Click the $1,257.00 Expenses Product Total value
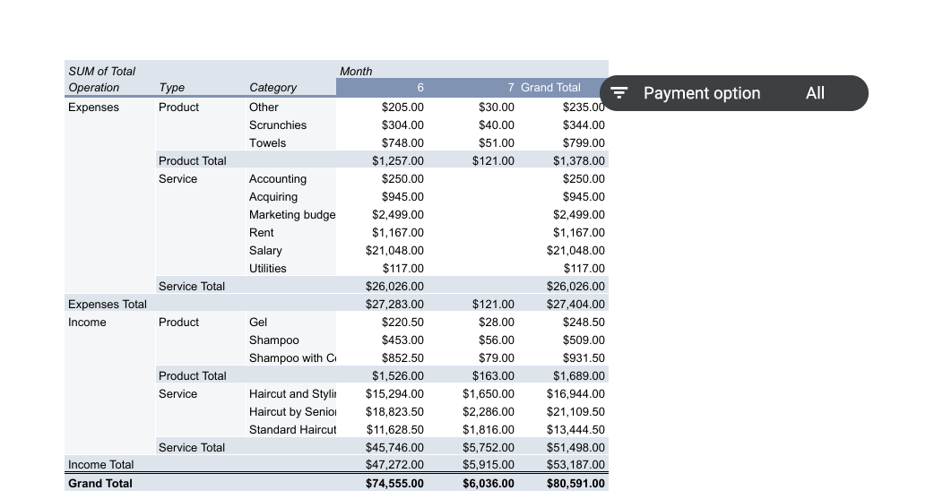Screen dimensions: 943x499 (397, 161)
